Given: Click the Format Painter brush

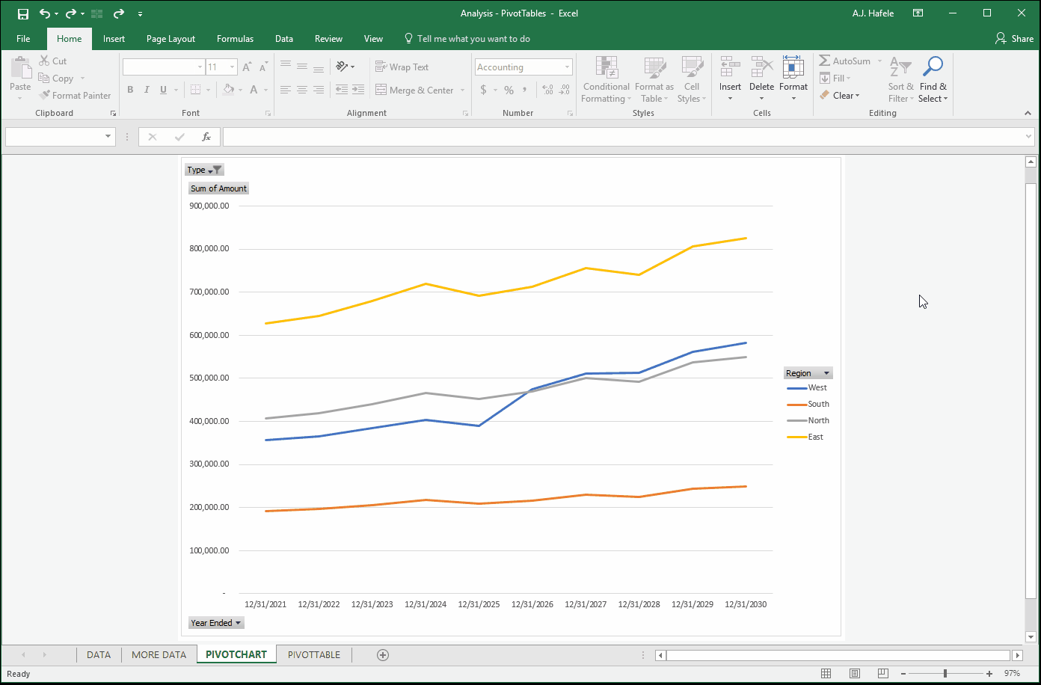Looking at the screenshot, I should pyautogui.click(x=45, y=96).
